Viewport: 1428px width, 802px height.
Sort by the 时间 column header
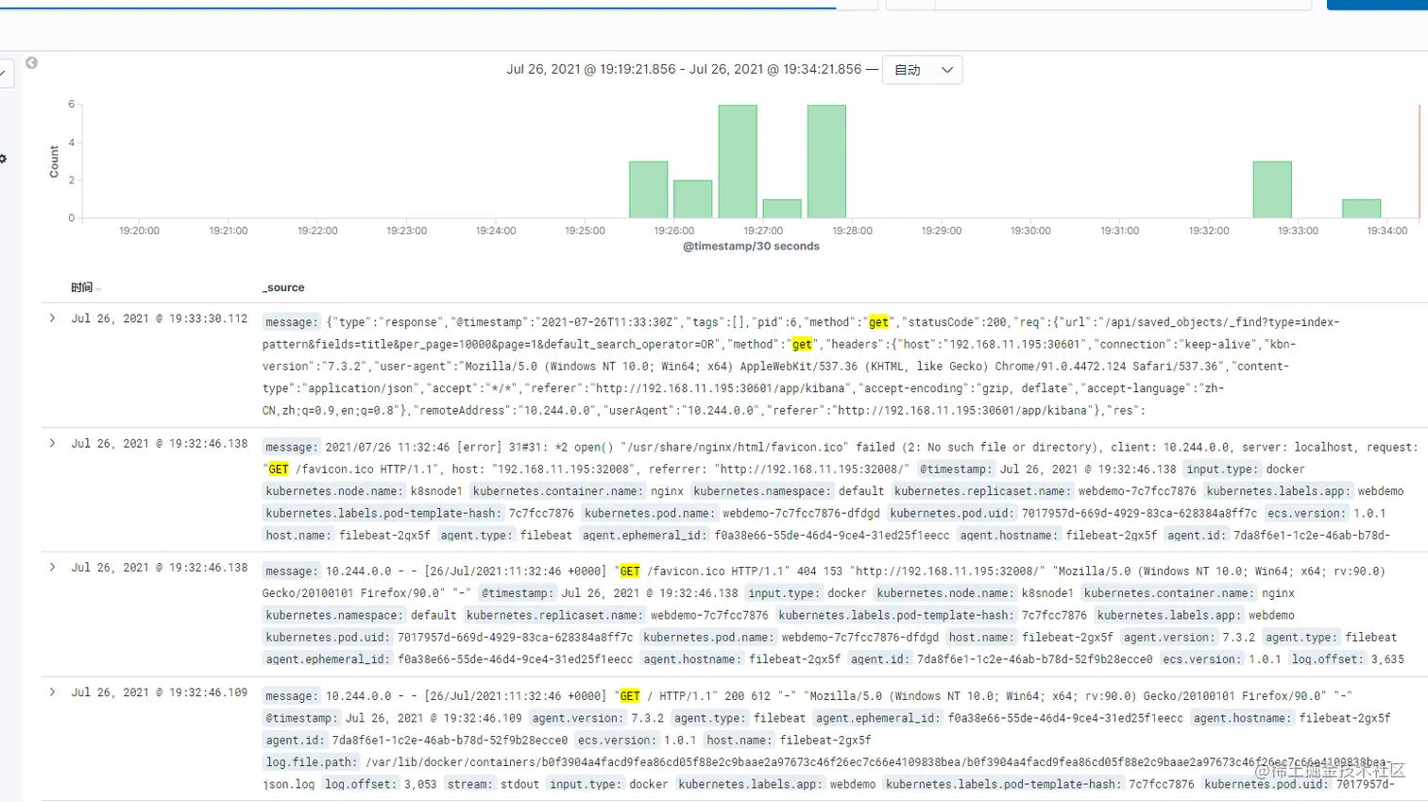[x=85, y=287]
